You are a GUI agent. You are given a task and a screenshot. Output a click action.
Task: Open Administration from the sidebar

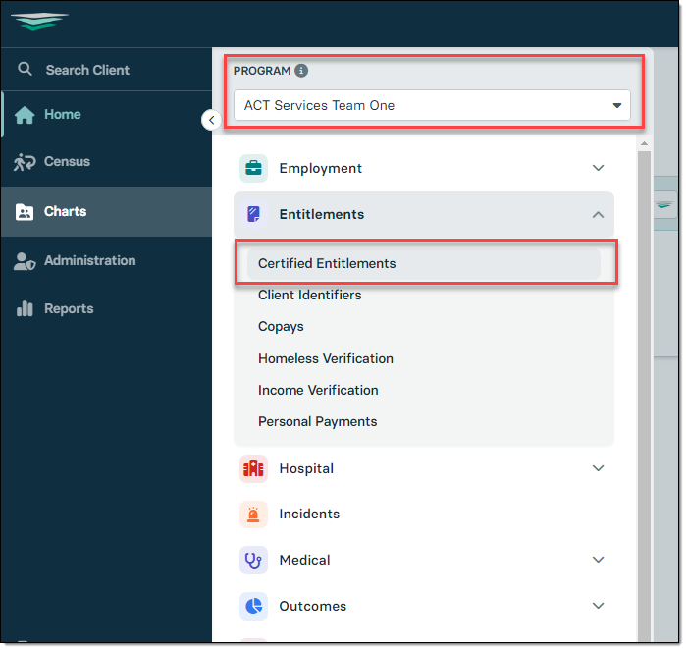[x=106, y=261]
